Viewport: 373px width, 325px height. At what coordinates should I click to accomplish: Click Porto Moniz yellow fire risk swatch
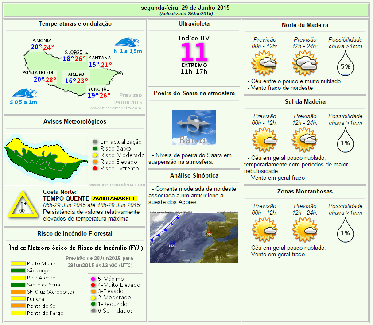pyautogui.click(x=18, y=263)
